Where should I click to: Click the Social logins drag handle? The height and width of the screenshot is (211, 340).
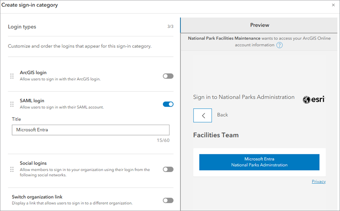(12, 169)
